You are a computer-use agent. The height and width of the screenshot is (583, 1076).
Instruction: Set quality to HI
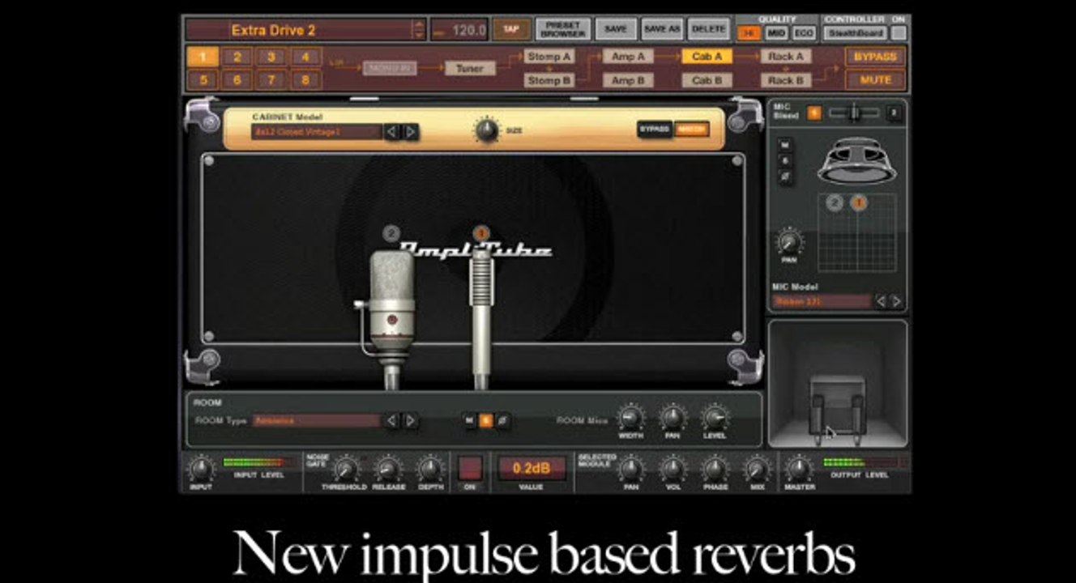click(749, 33)
